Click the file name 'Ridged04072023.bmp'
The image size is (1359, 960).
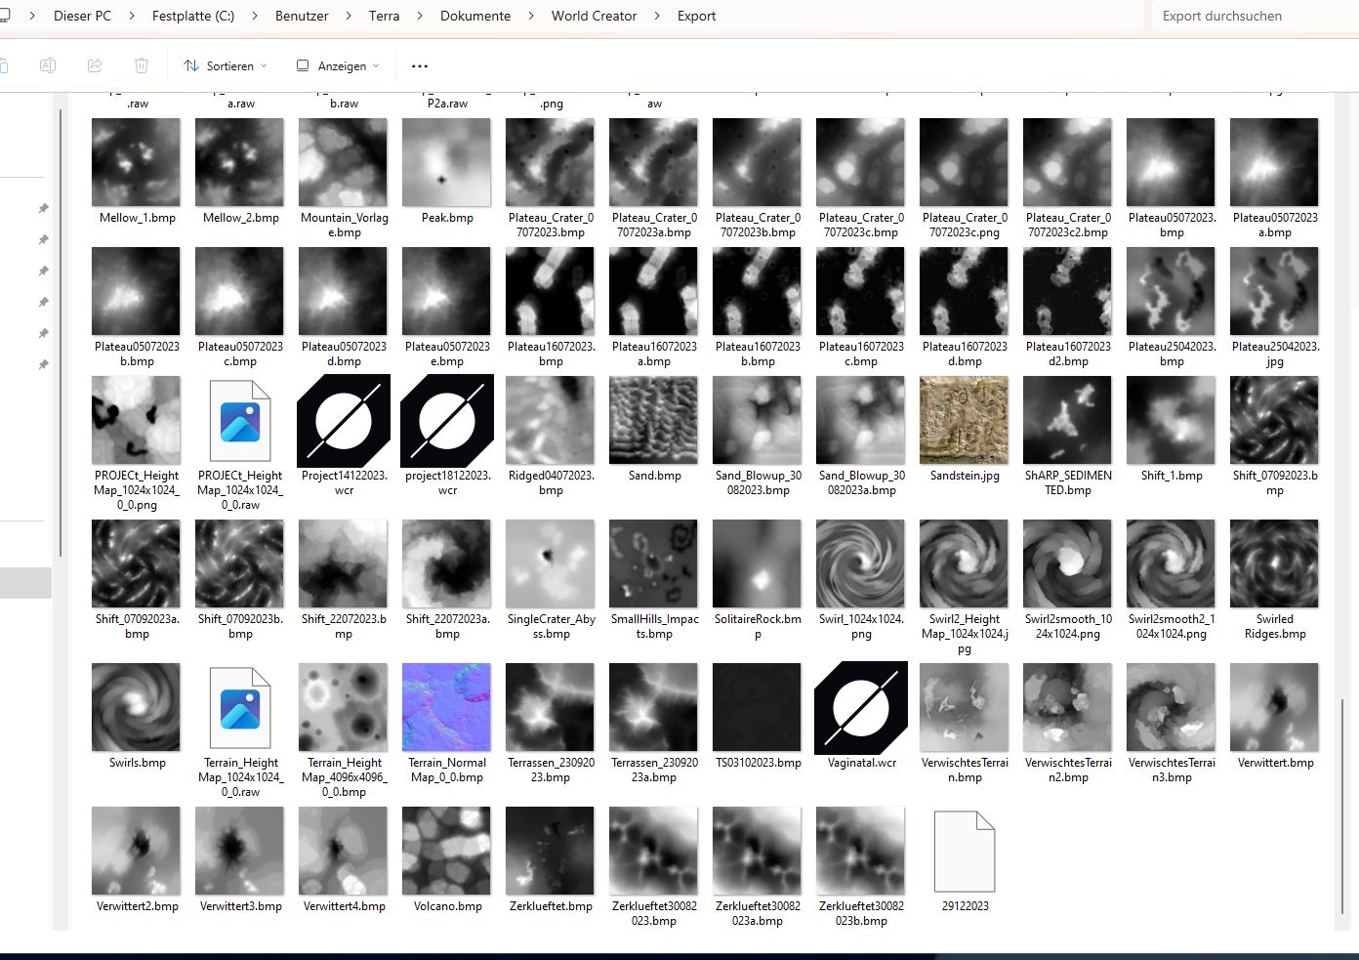coord(551,483)
